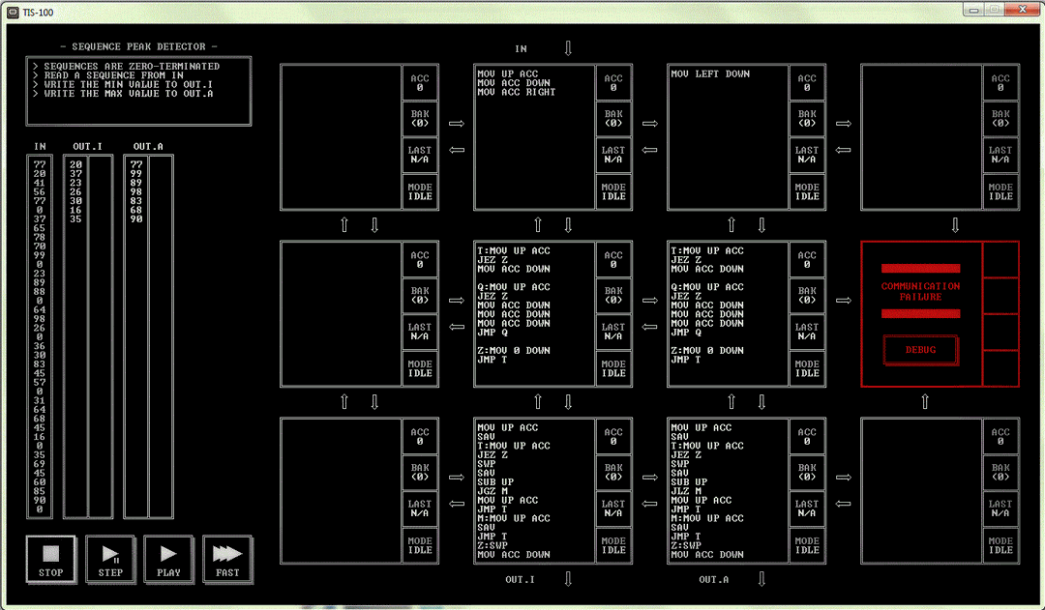
Task: Click the STEP execution button
Action: [x=110, y=559]
